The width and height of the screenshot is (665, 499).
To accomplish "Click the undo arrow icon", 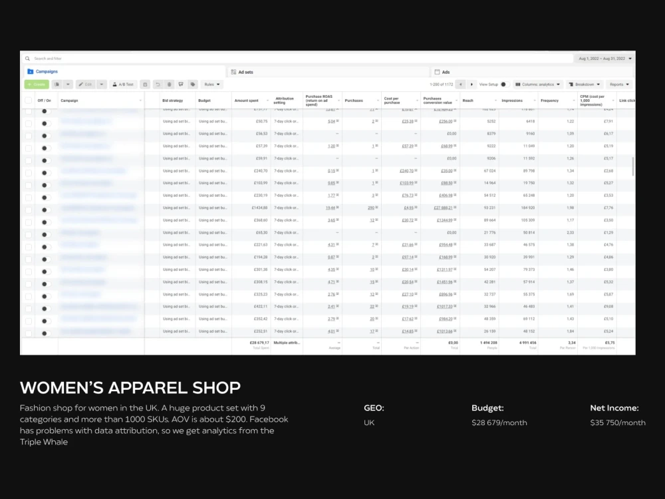I will pos(158,84).
